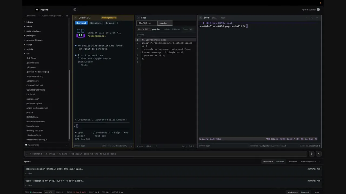Click the shell 1 terminal icon

click(x=201, y=18)
